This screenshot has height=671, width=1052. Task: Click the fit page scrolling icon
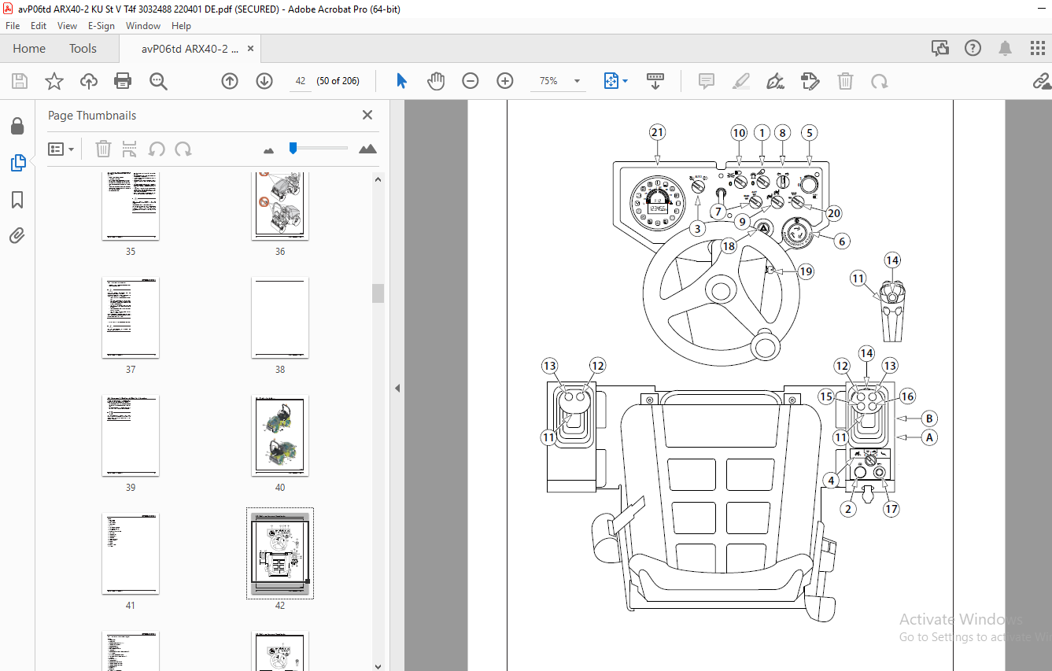click(x=611, y=81)
